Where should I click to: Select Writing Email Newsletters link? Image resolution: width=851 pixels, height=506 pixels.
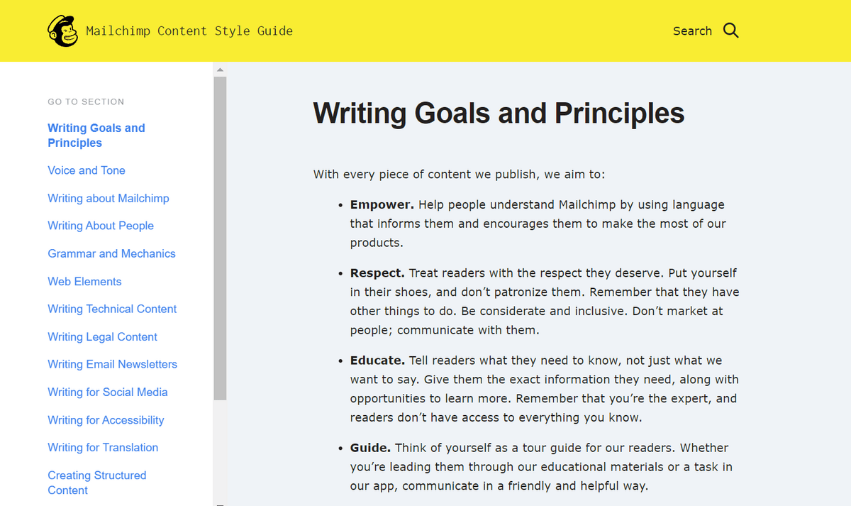coord(112,364)
